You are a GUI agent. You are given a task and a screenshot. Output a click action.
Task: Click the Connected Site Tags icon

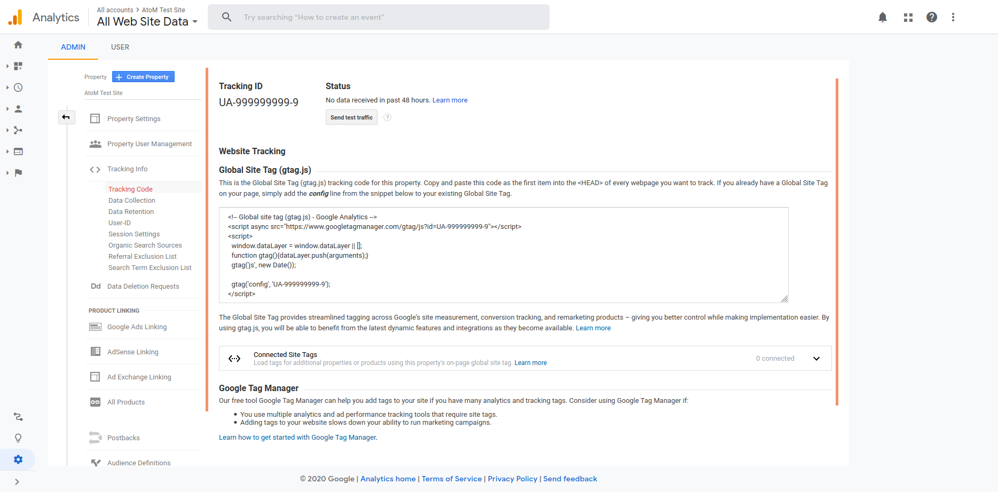coord(234,359)
